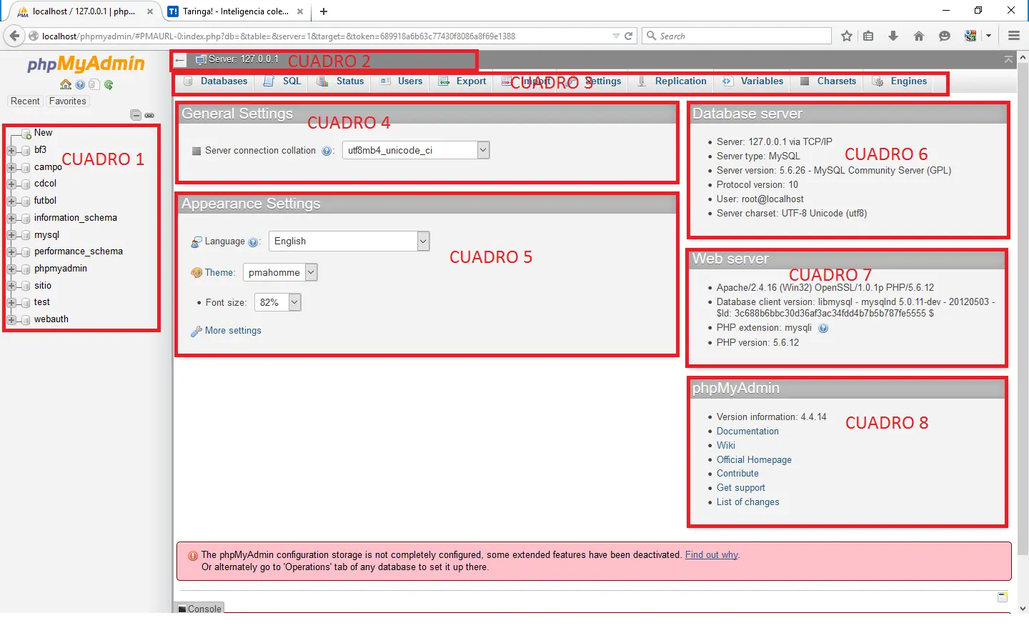Open the Users tab
1029x643 pixels.
point(402,81)
